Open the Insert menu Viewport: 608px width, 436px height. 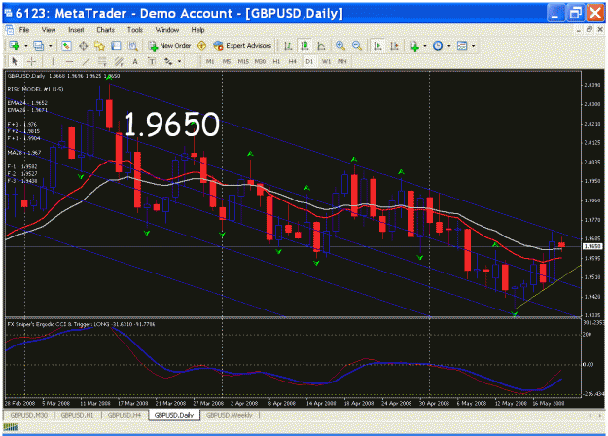pos(76,30)
